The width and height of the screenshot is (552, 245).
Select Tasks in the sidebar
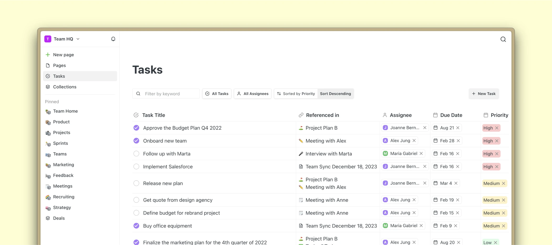click(x=59, y=76)
